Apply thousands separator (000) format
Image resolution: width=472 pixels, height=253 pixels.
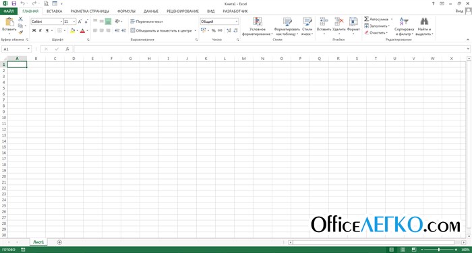[220, 30]
